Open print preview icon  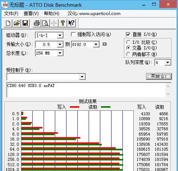[45, 23]
